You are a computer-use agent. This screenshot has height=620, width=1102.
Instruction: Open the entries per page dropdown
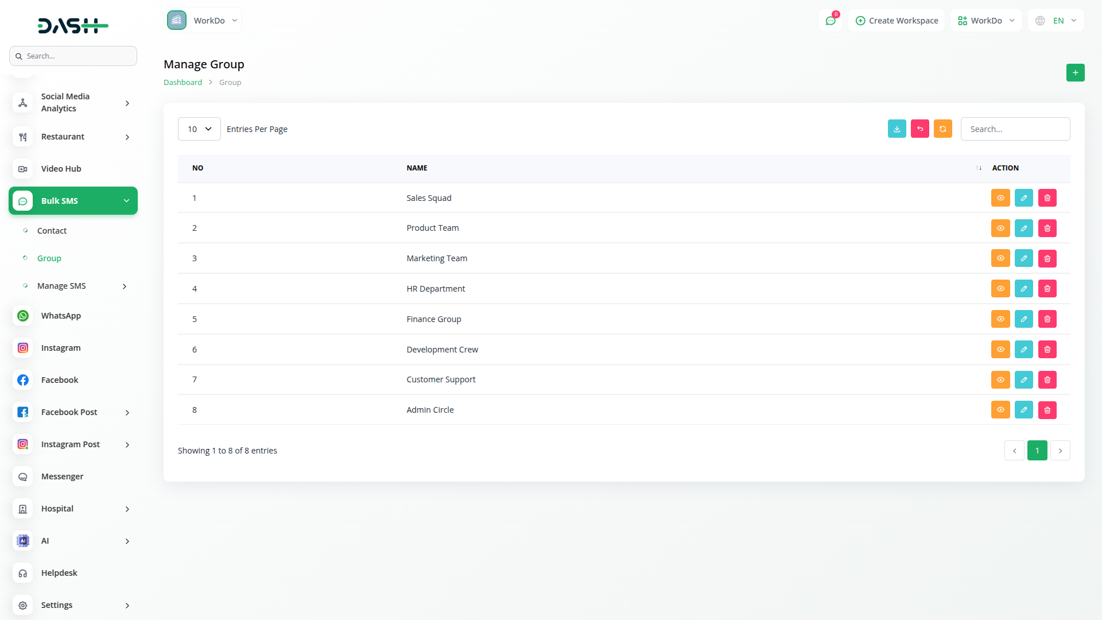click(x=199, y=129)
